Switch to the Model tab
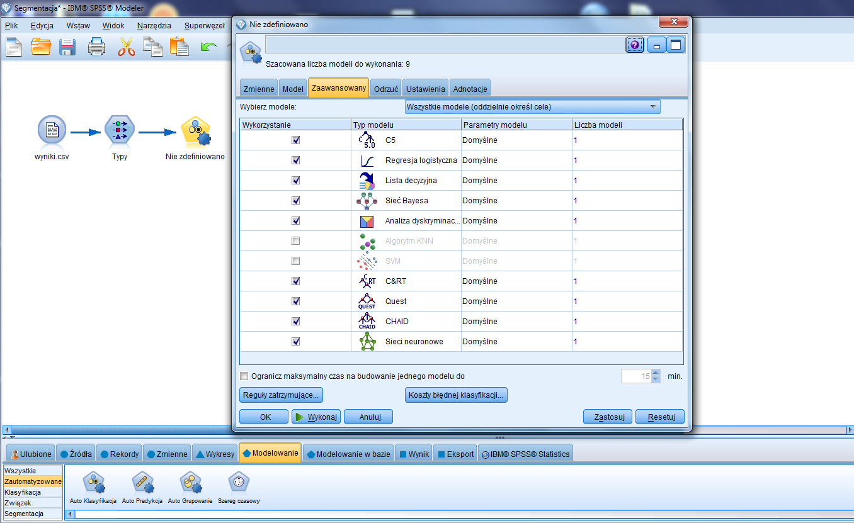Image resolution: width=854 pixels, height=523 pixels. pyautogui.click(x=293, y=89)
